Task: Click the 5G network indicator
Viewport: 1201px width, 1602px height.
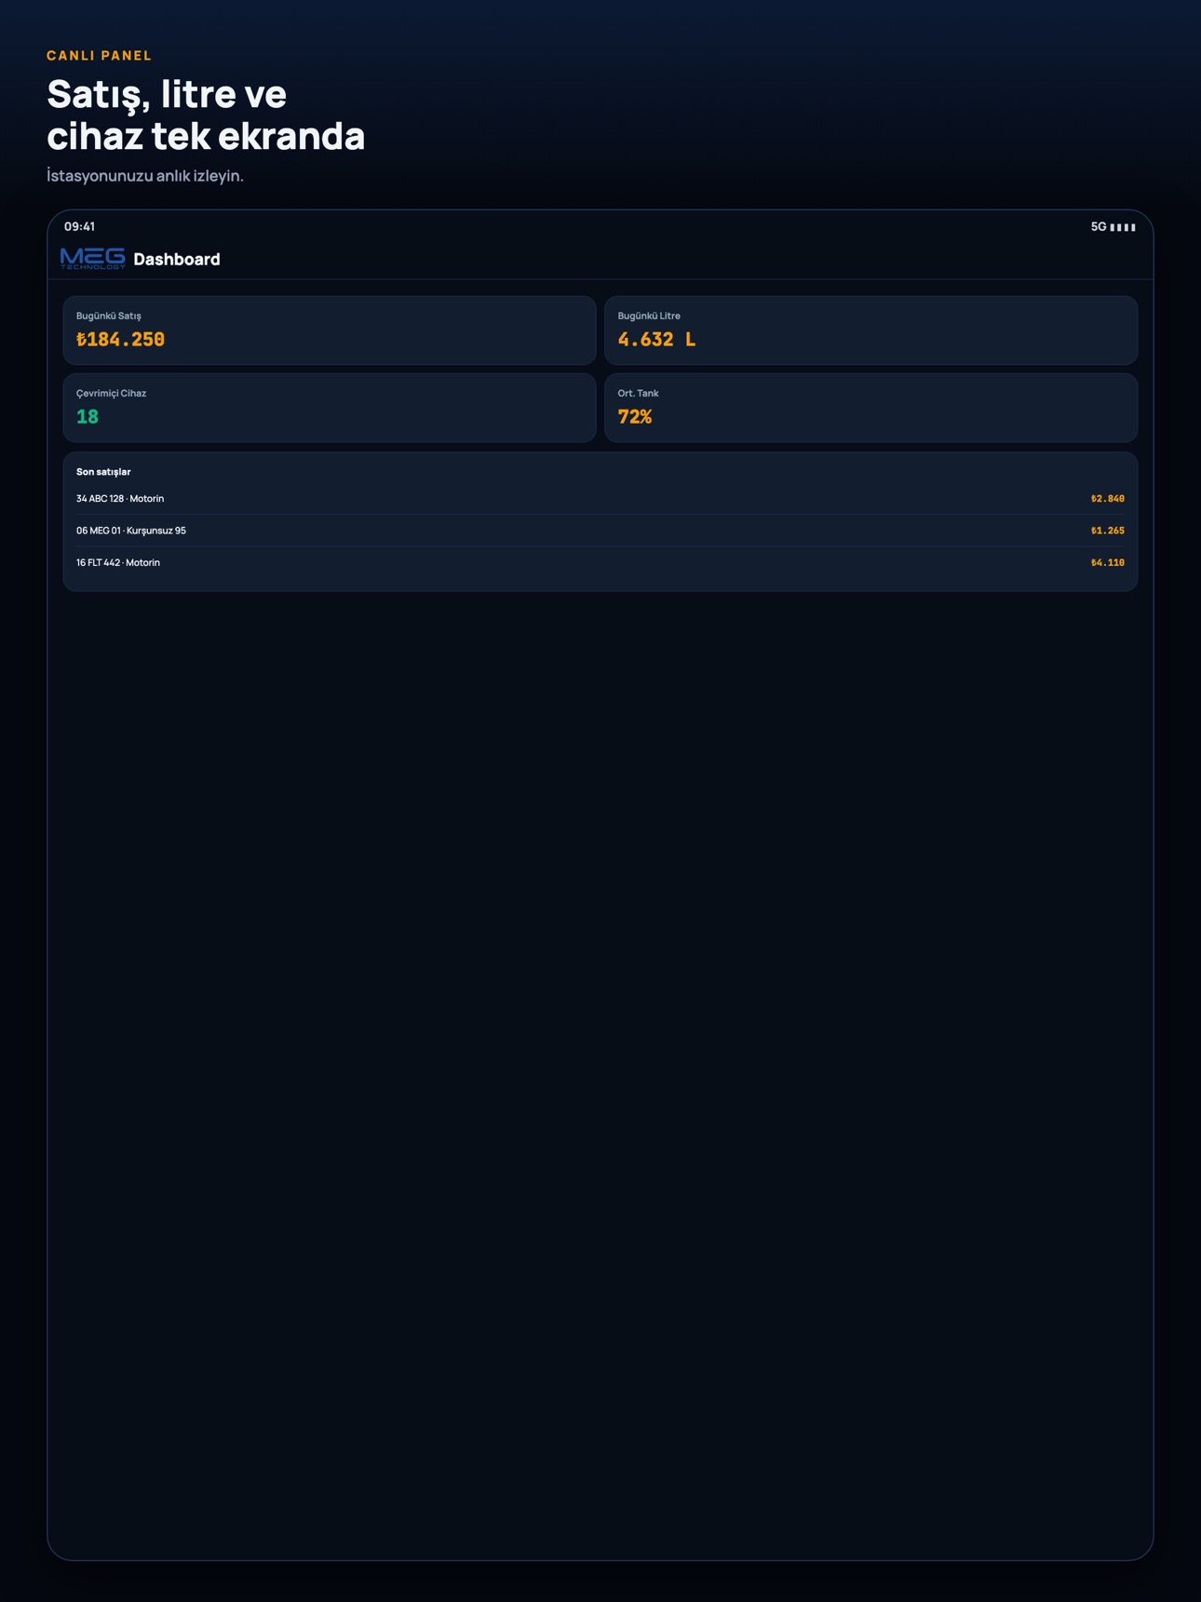Action: pos(1099,227)
